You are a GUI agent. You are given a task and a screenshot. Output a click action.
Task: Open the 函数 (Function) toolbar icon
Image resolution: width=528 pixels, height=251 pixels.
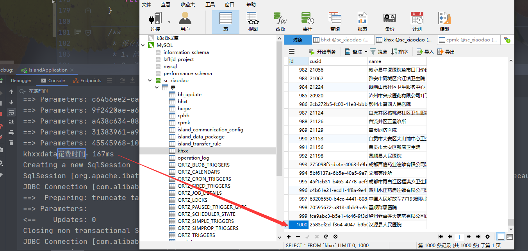[x=280, y=22]
